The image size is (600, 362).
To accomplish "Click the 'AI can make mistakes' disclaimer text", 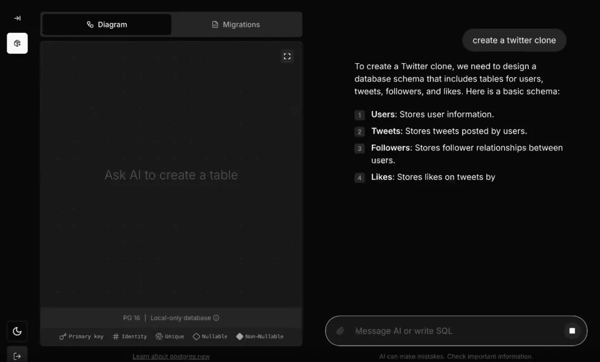I will click(456, 356).
